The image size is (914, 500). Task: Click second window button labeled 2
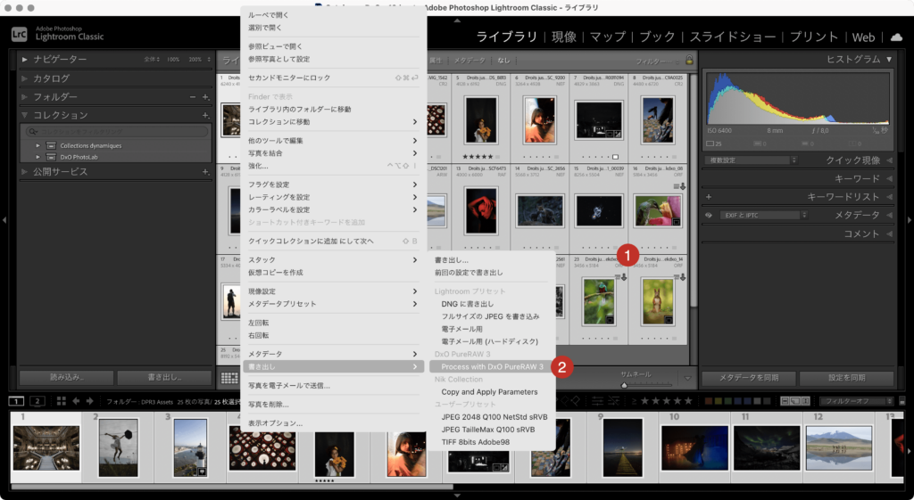(x=37, y=401)
